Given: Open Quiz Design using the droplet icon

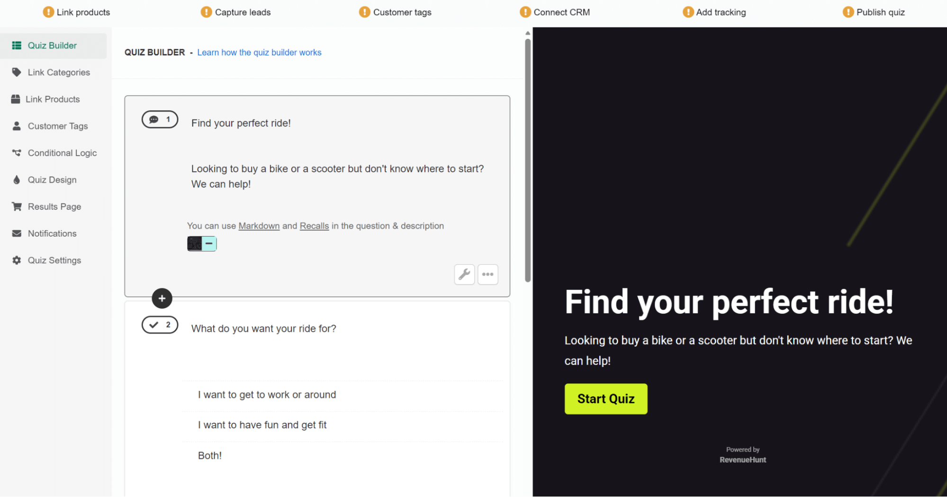Looking at the screenshot, I should coord(17,179).
